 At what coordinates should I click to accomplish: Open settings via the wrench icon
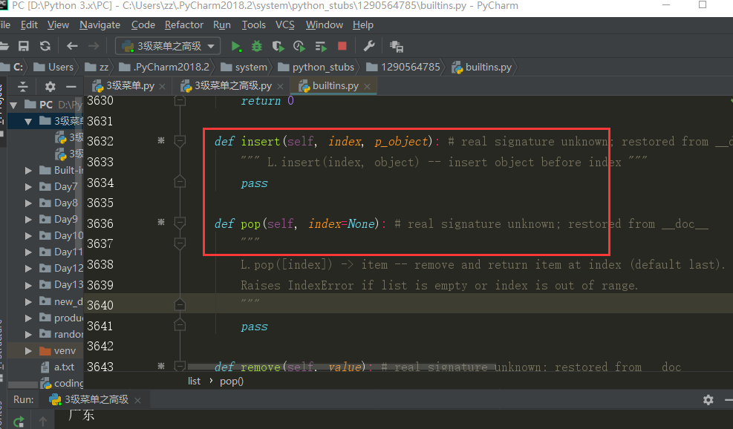pos(369,45)
